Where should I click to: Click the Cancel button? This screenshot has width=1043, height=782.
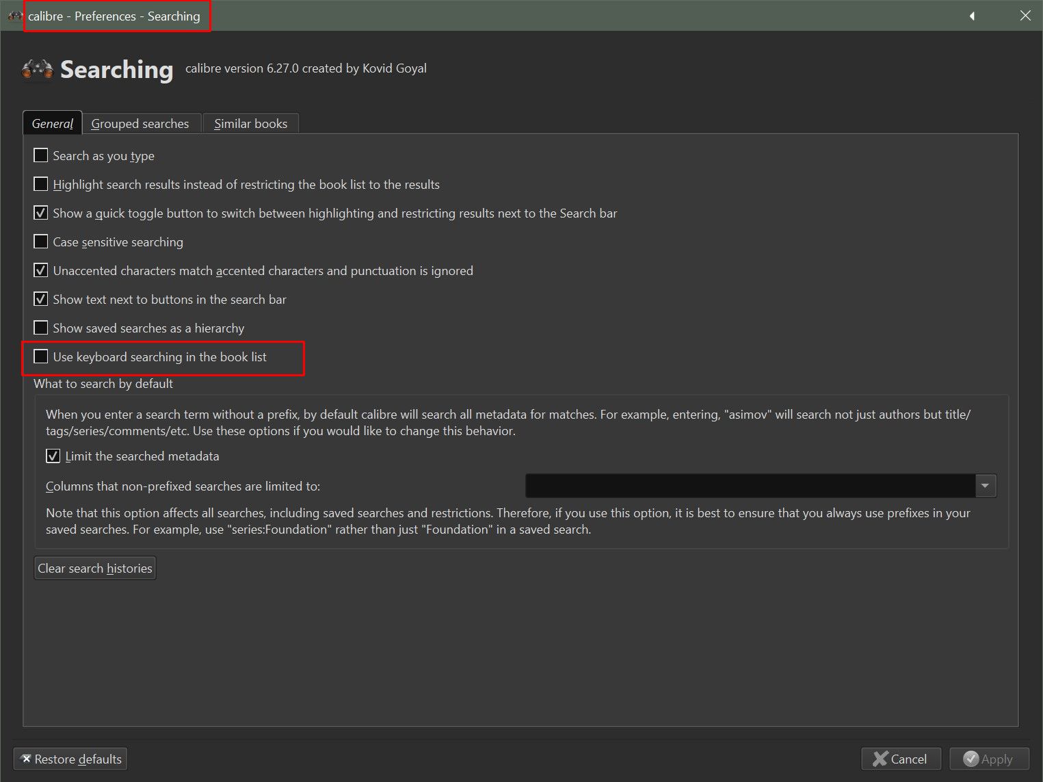click(901, 759)
